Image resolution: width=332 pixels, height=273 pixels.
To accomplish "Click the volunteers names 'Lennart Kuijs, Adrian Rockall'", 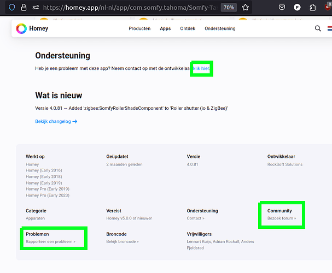I will tap(213, 241).
